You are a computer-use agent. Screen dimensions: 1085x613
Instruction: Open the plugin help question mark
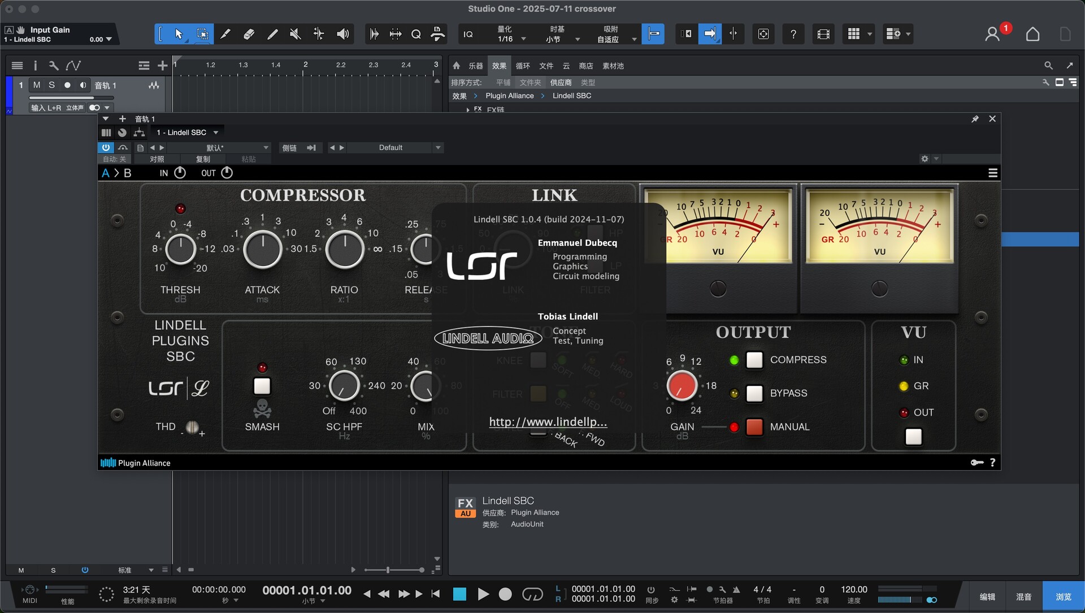[993, 463]
